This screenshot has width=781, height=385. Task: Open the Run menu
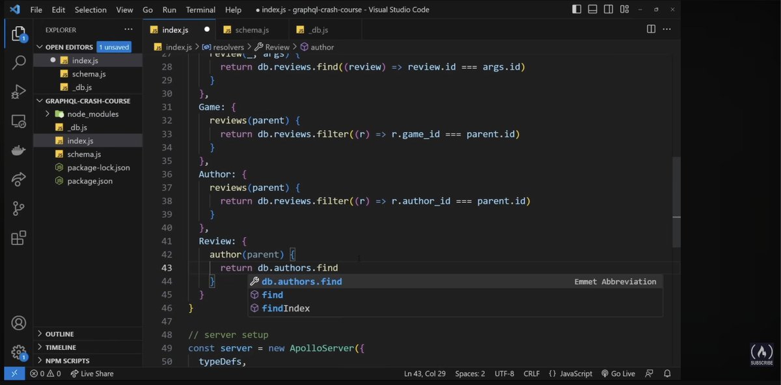169,10
